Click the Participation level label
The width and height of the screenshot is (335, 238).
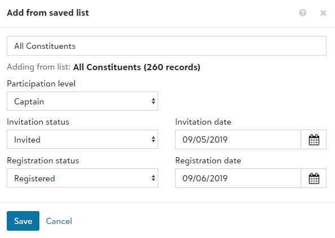tap(41, 84)
